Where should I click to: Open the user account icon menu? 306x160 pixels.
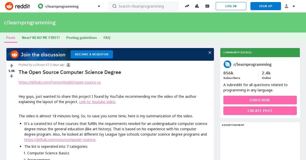286,6
